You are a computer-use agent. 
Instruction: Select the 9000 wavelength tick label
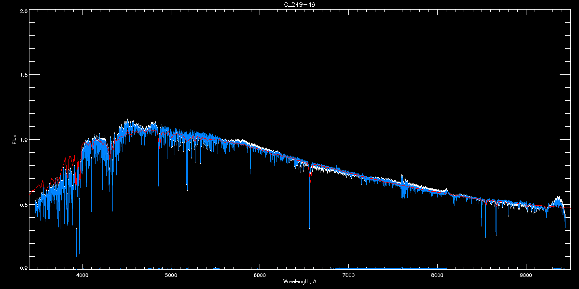point(525,275)
